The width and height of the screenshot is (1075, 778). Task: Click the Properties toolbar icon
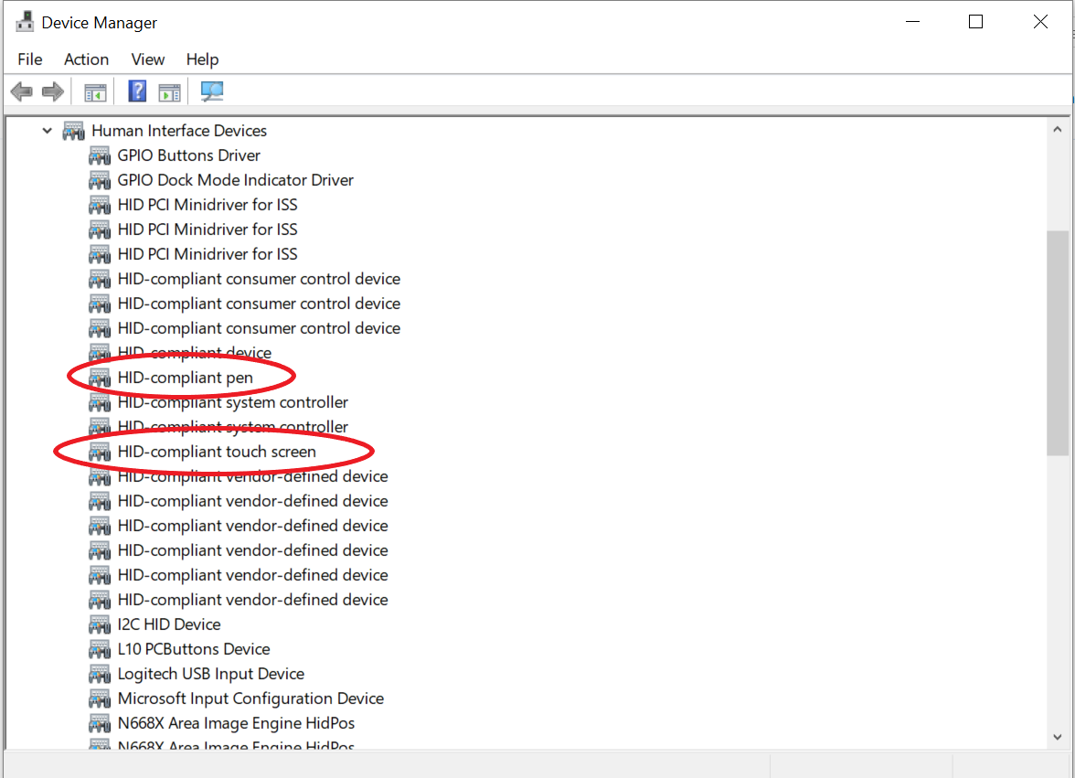(169, 91)
